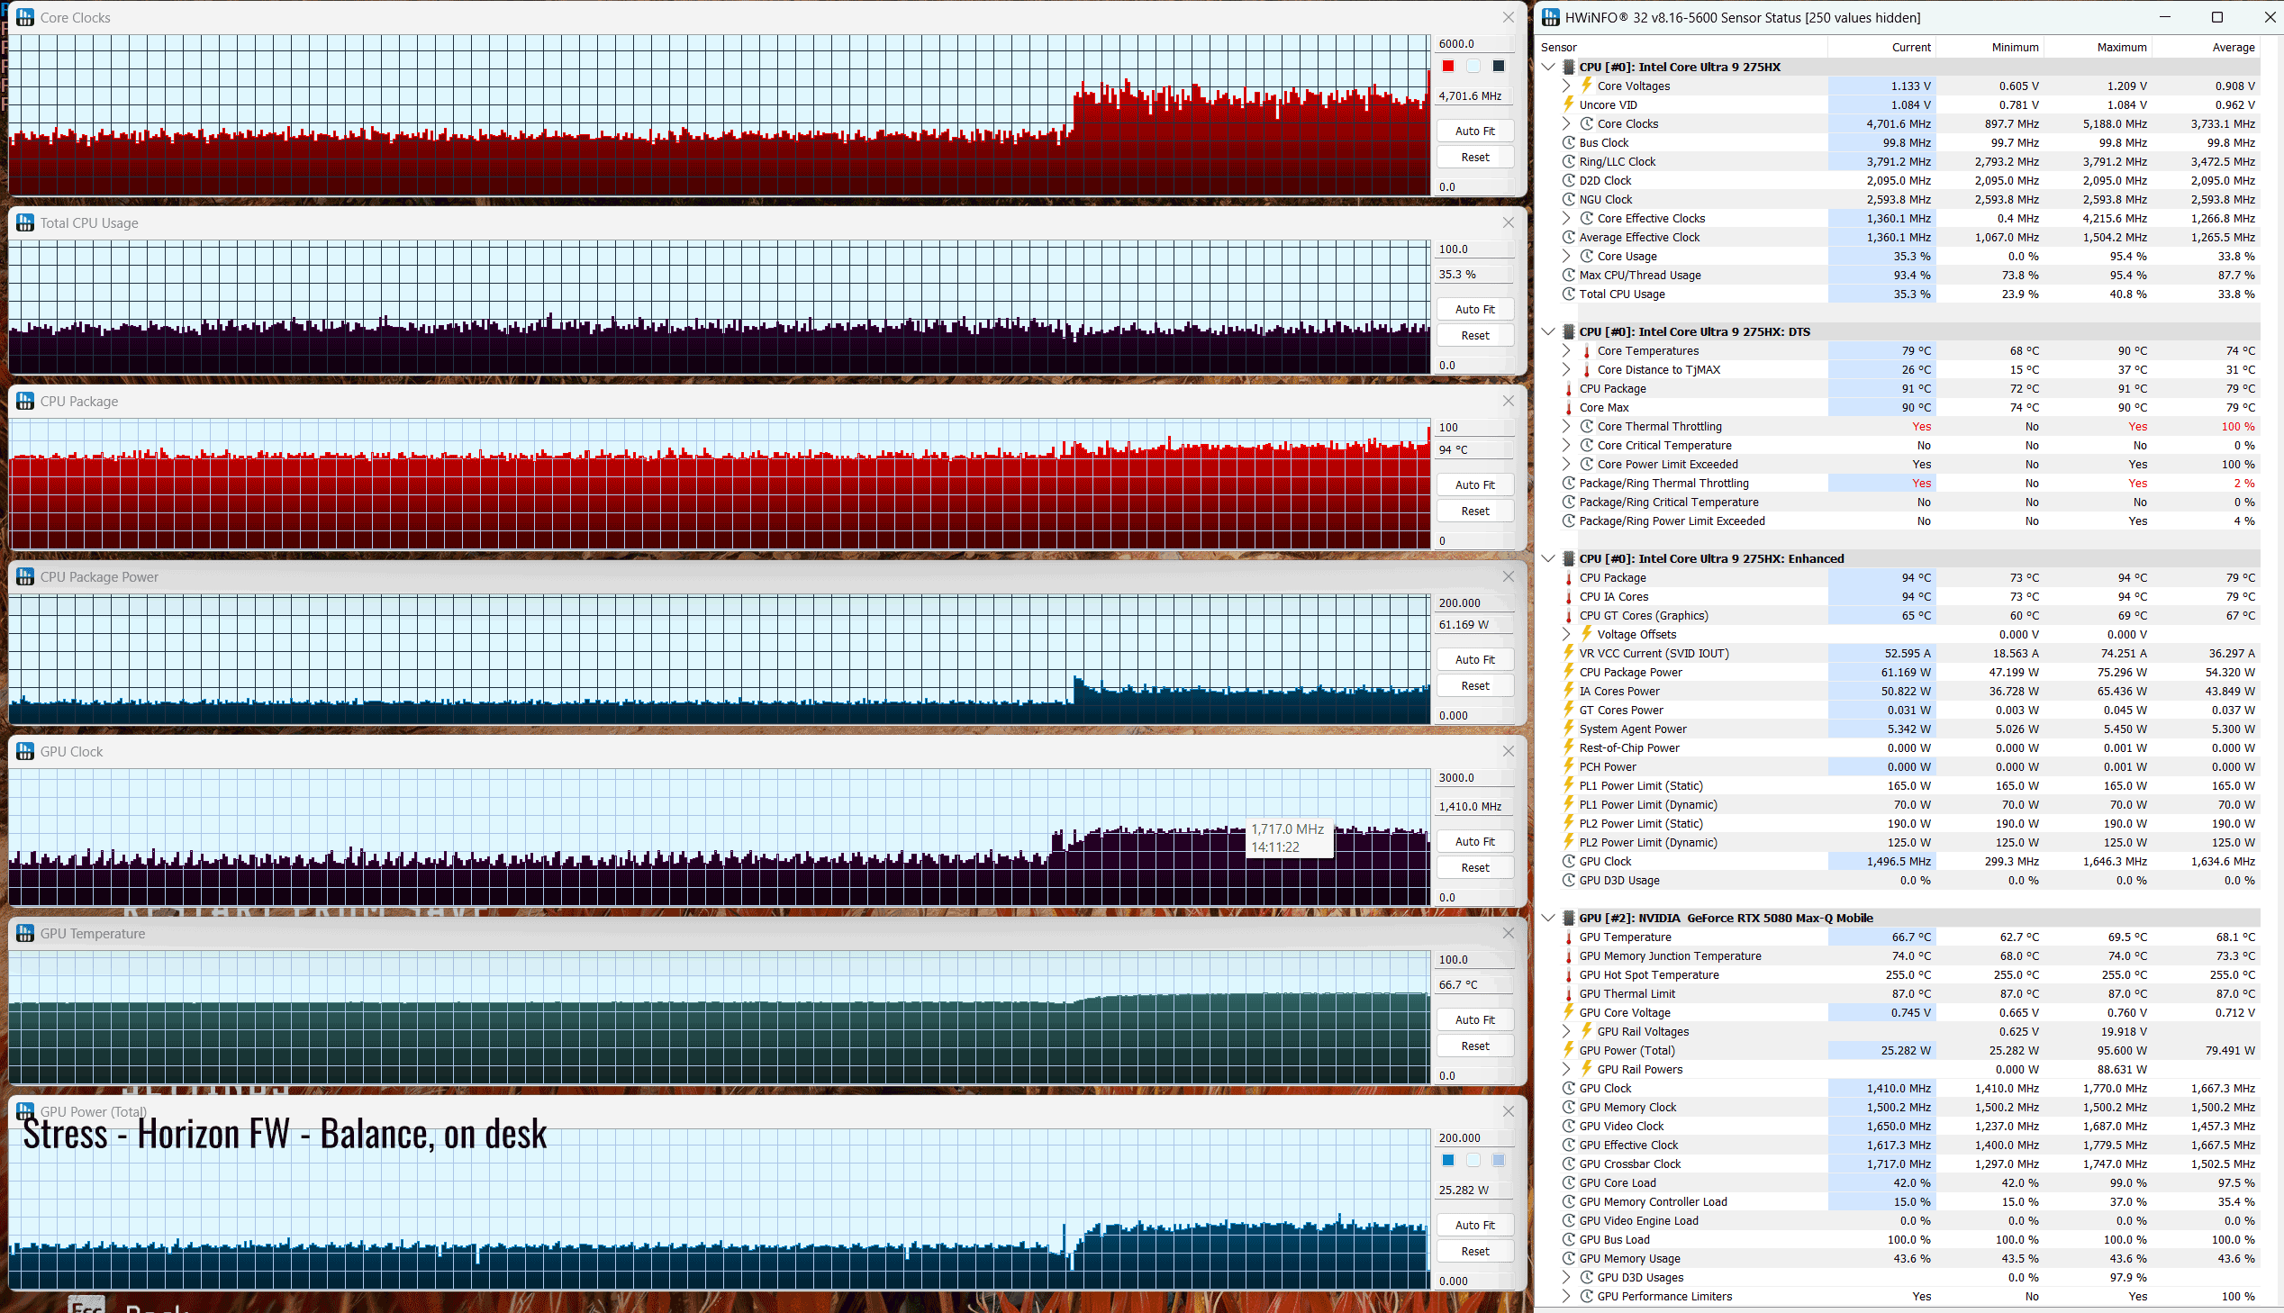The width and height of the screenshot is (2284, 1313).
Task: Expand the Core Voltages row
Action: pyautogui.click(x=1566, y=86)
